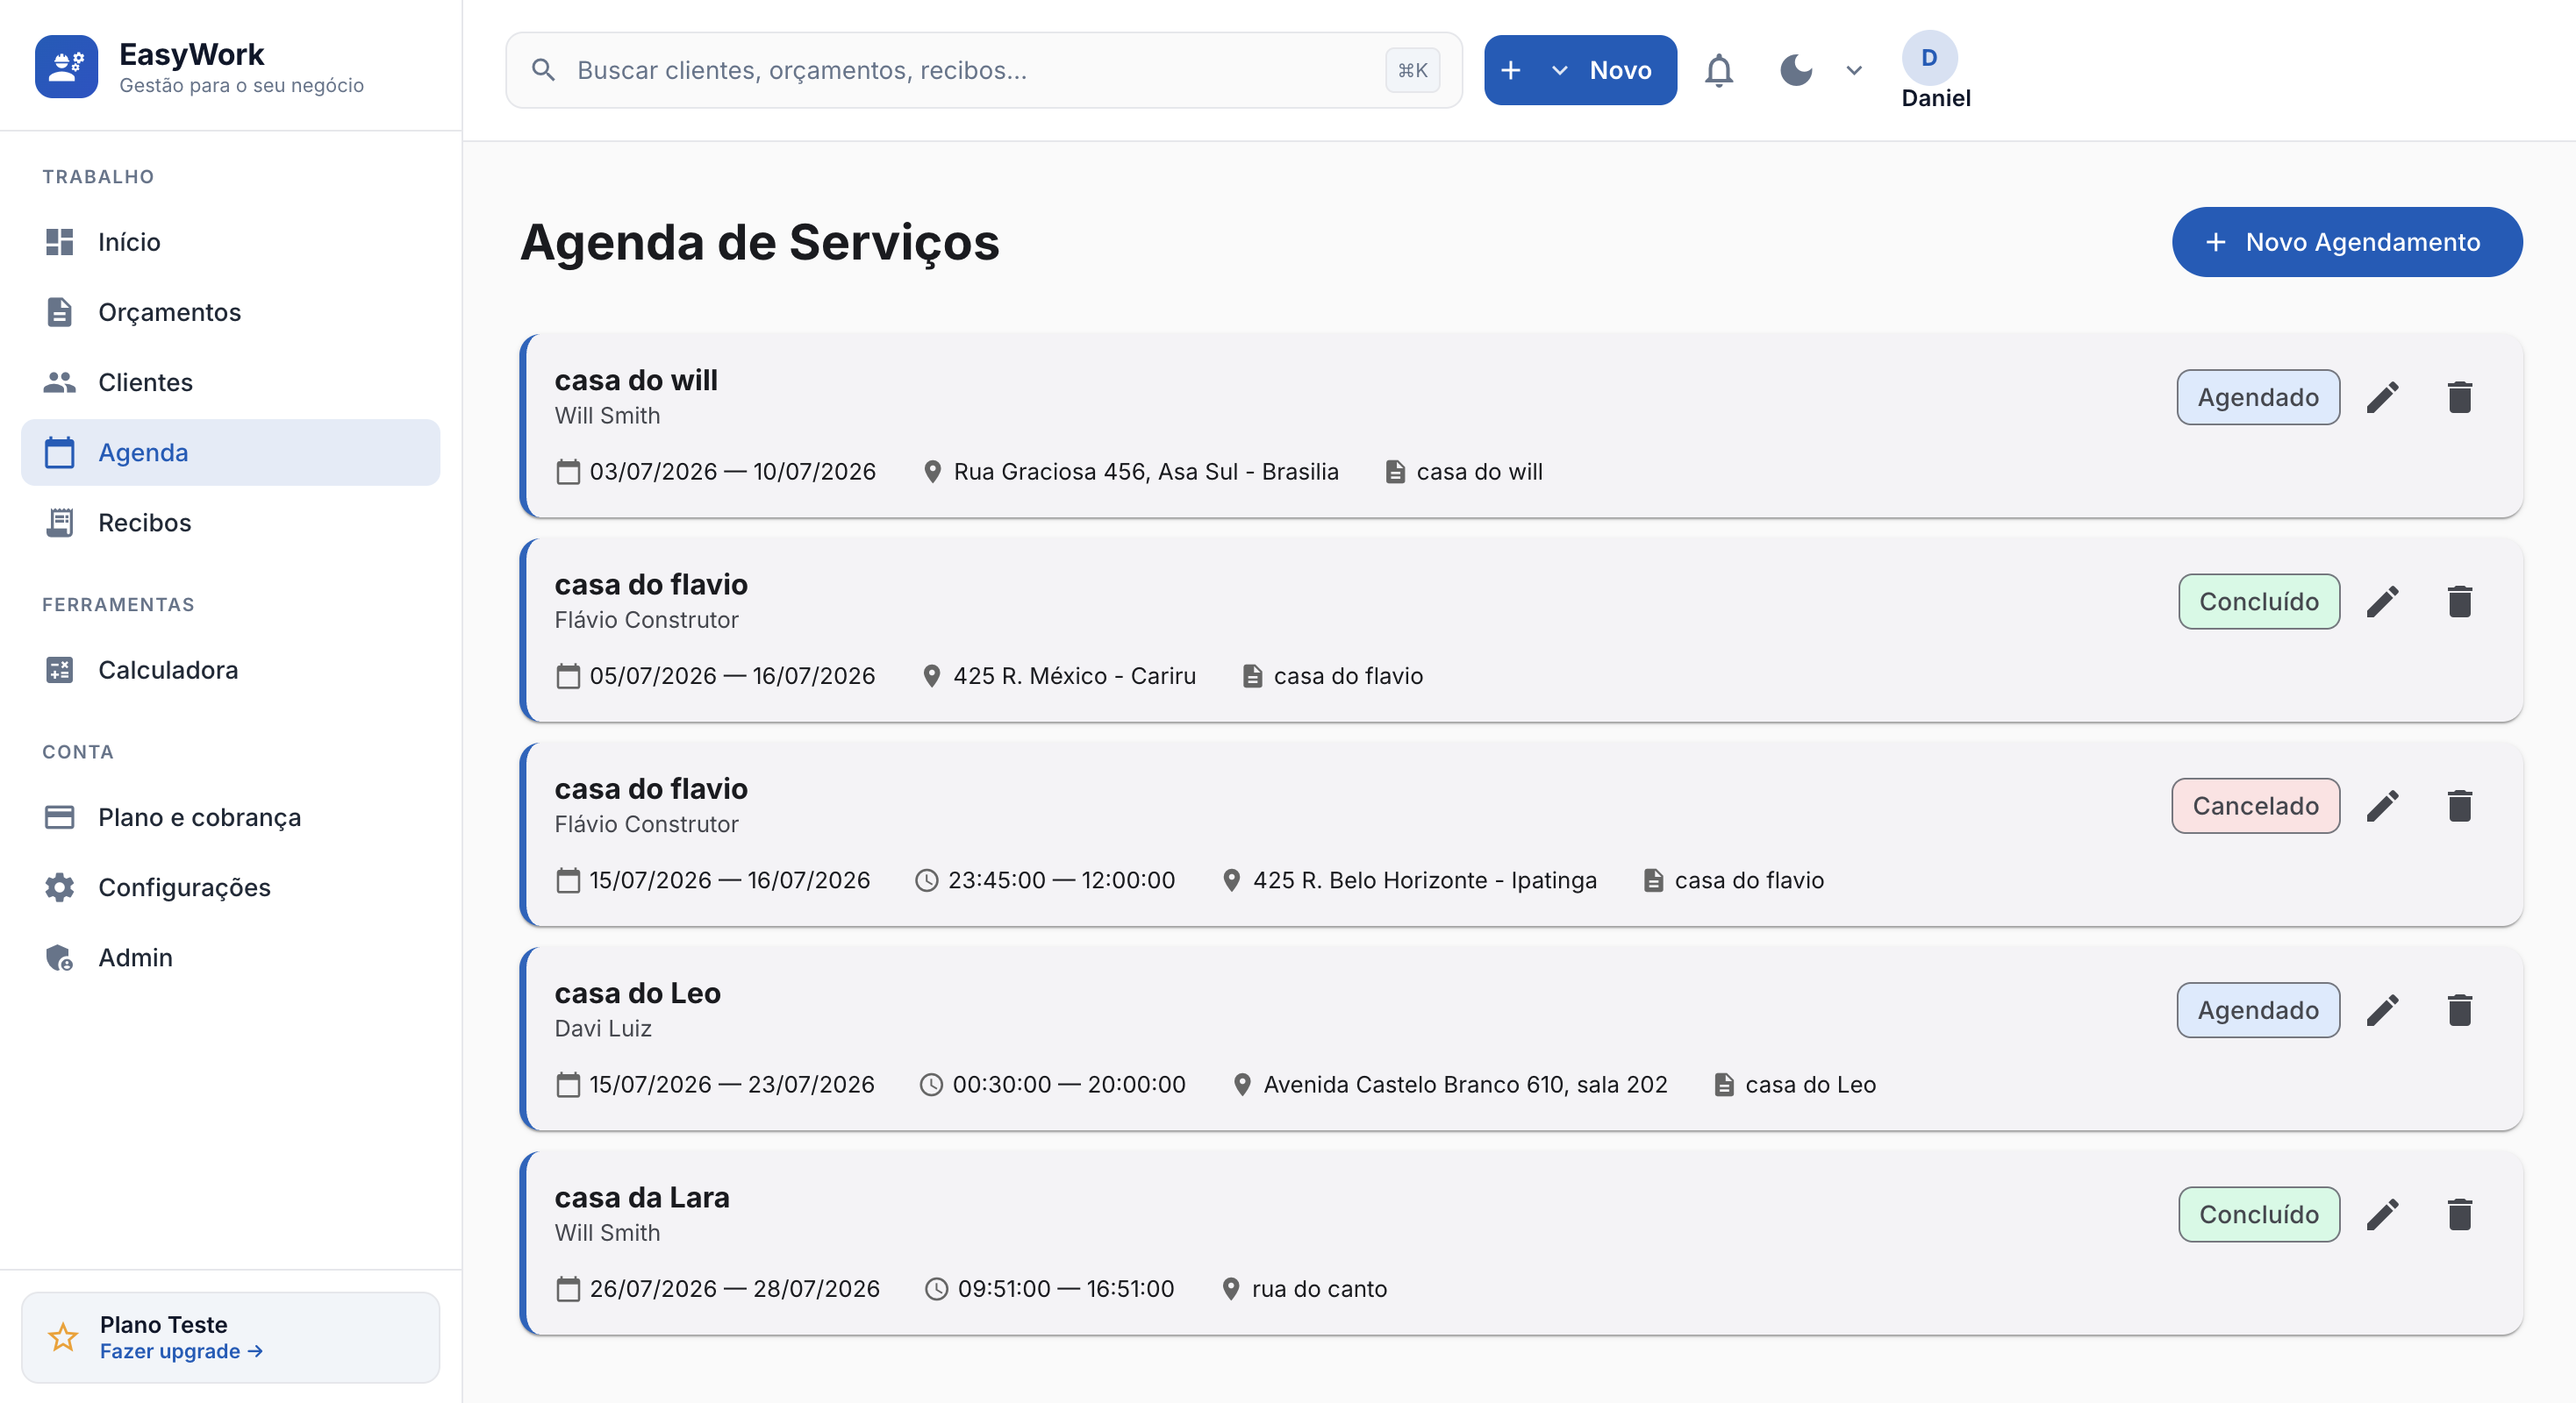Delete the casa do Leo appointment
The width and height of the screenshot is (2576, 1403).
(x=2460, y=1010)
